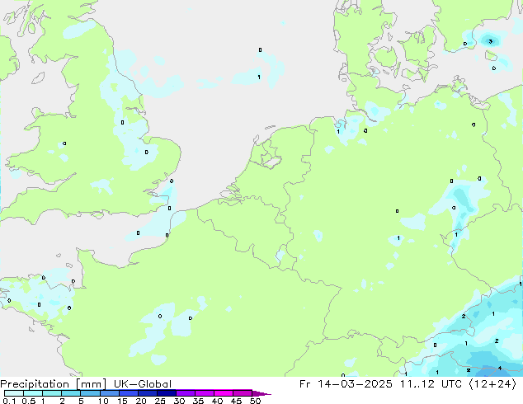Click the date 'Fr 14-03-2025'

point(346,384)
